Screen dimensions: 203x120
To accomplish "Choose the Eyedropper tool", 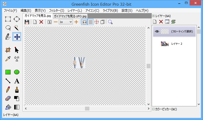I will (x=8, y=59).
